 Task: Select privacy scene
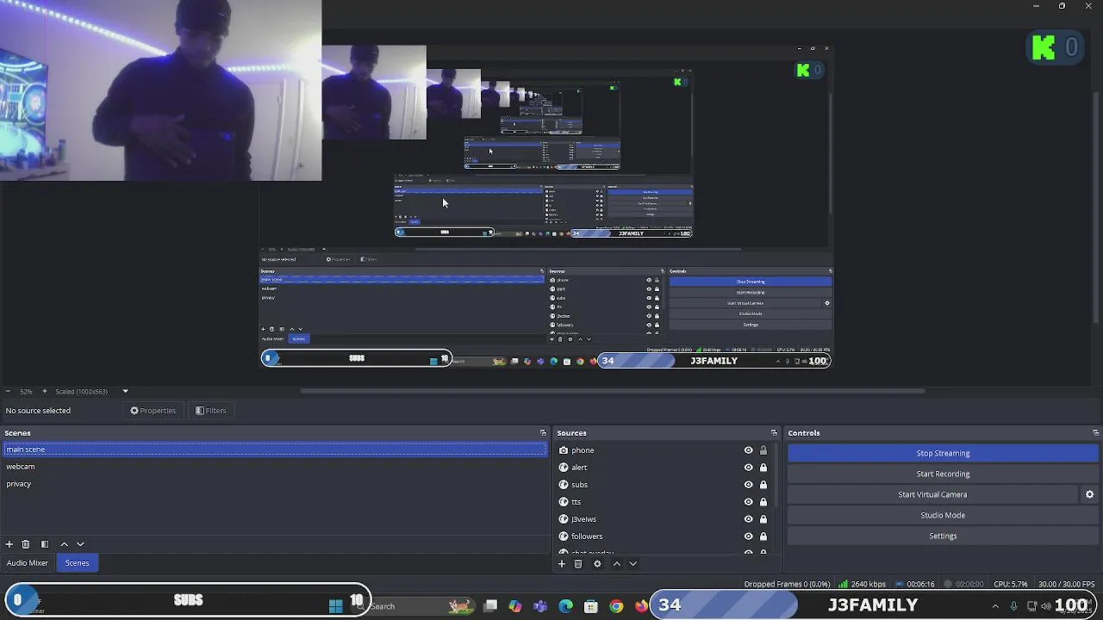point(275,484)
